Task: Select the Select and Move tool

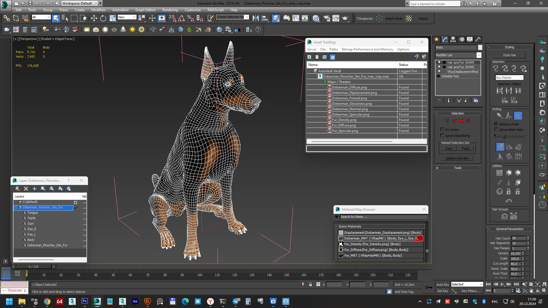Action: 94,19
